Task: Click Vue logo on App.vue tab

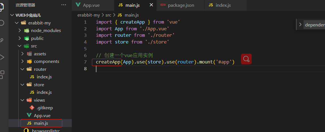Action: [x=78, y=5]
